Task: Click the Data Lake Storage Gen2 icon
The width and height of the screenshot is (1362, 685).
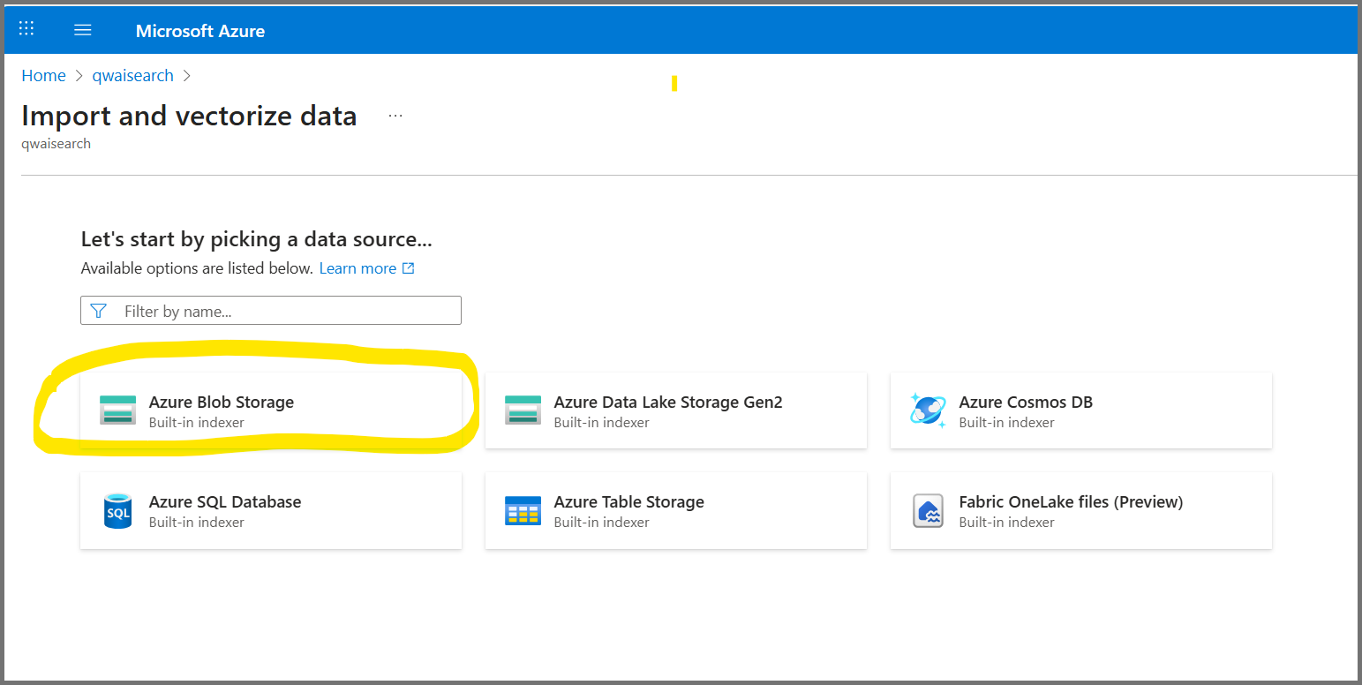Action: (523, 410)
